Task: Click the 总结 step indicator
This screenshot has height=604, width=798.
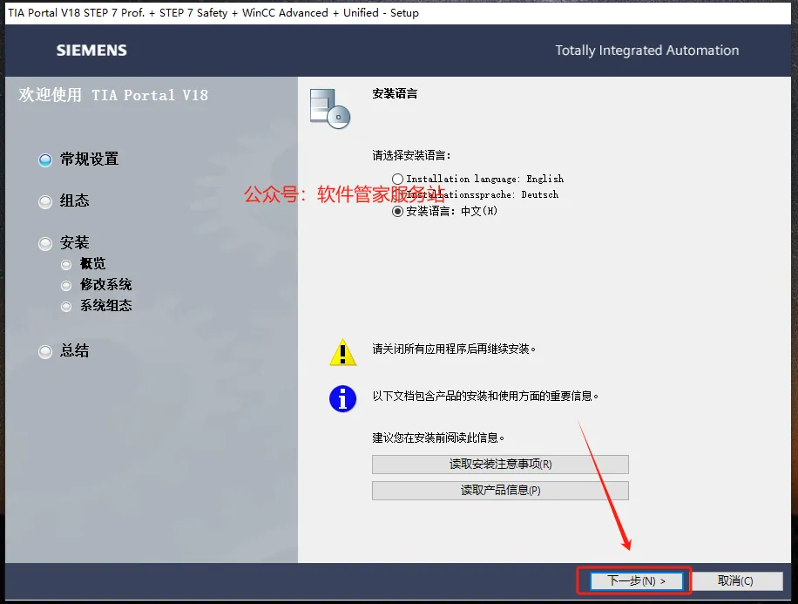Action: pos(45,352)
